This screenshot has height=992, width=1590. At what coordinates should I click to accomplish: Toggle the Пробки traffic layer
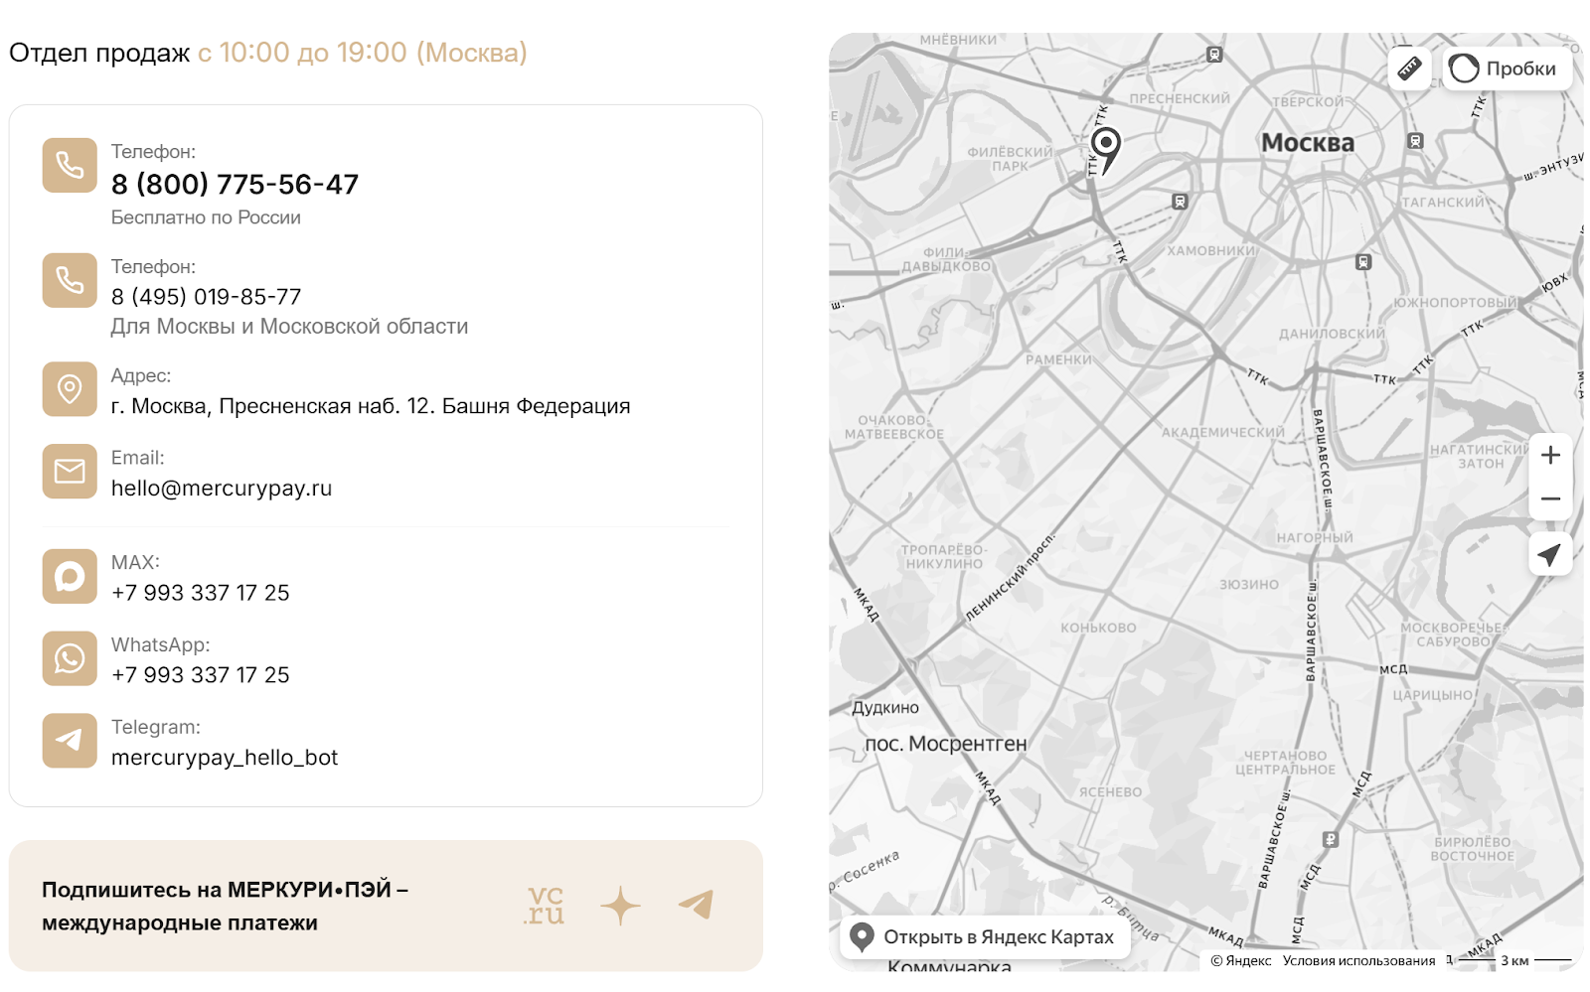click(x=1507, y=69)
